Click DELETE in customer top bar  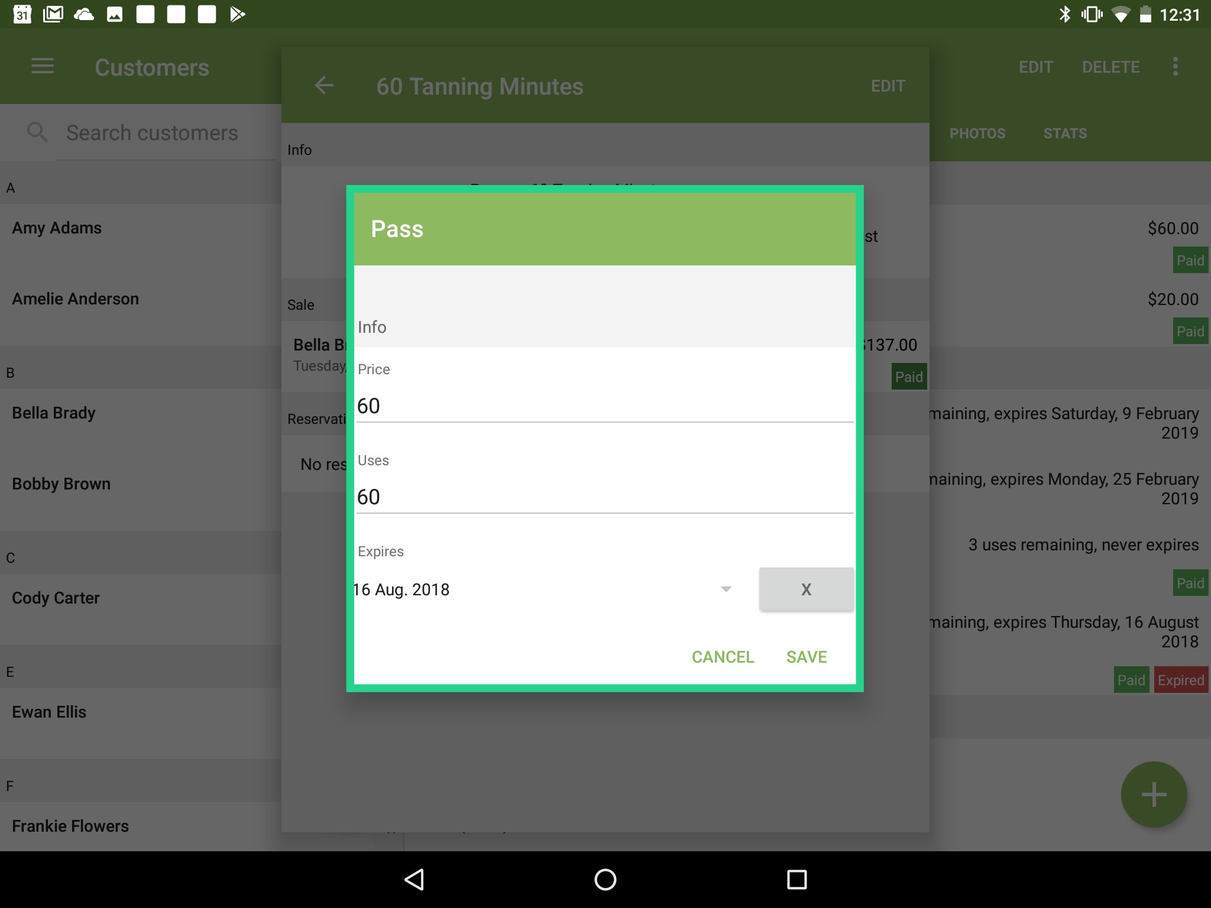coord(1110,67)
